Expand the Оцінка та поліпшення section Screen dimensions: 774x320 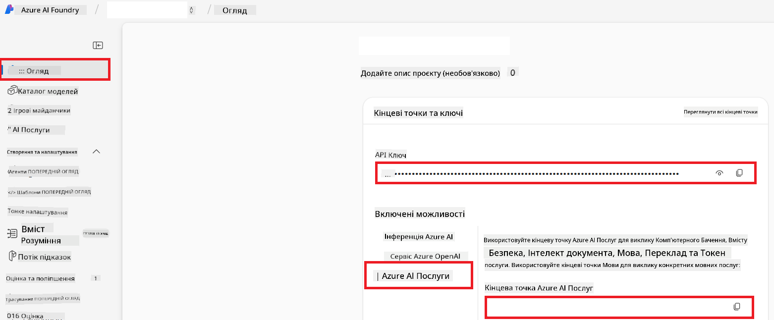(41, 278)
